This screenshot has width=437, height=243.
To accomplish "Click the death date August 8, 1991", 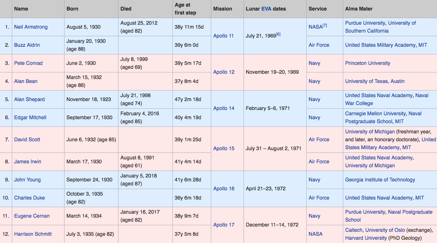I will (137, 158).
